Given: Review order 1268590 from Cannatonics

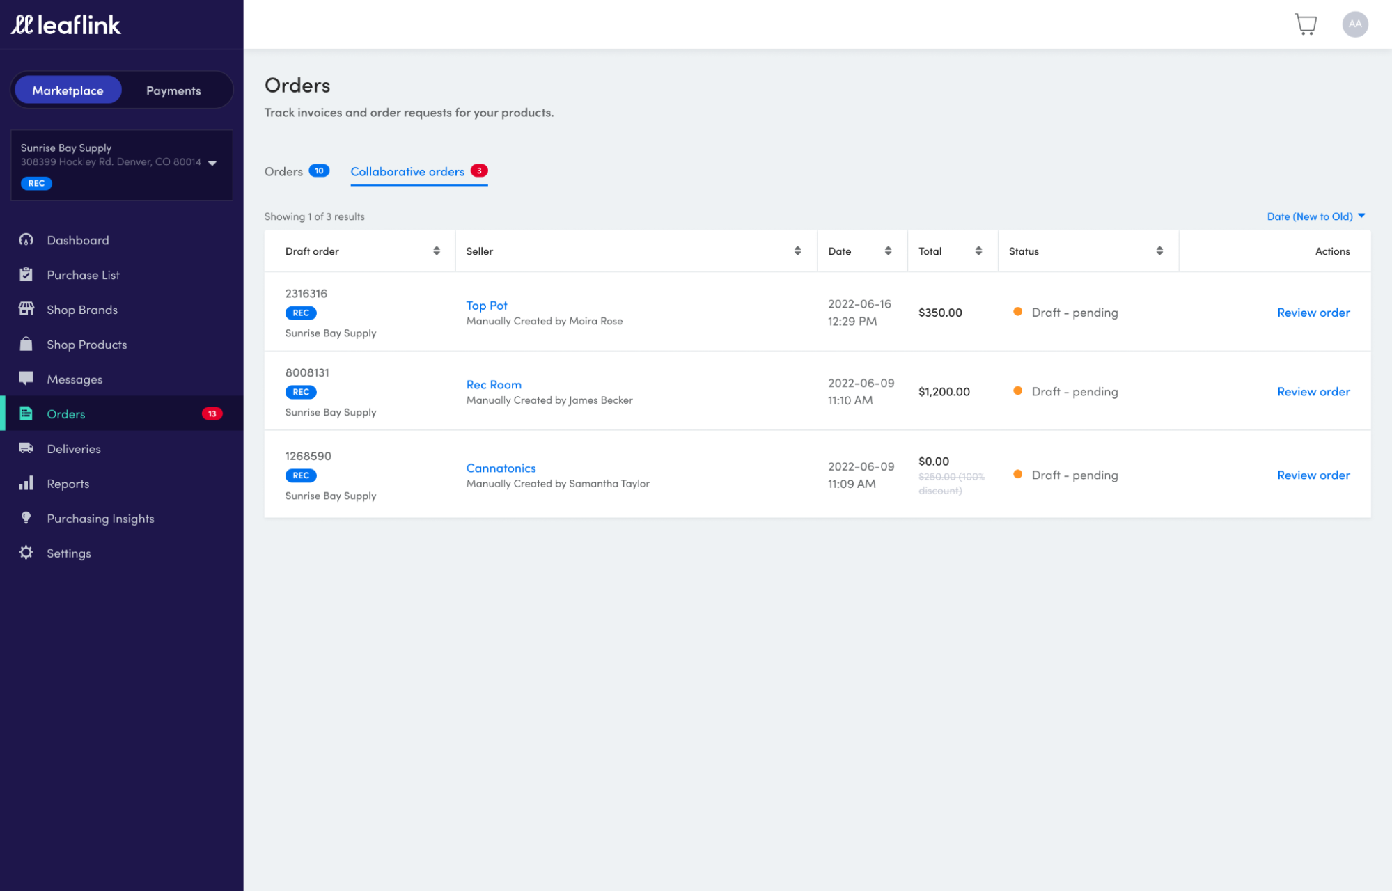Looking at the screenshot, I should (1313, 475).
